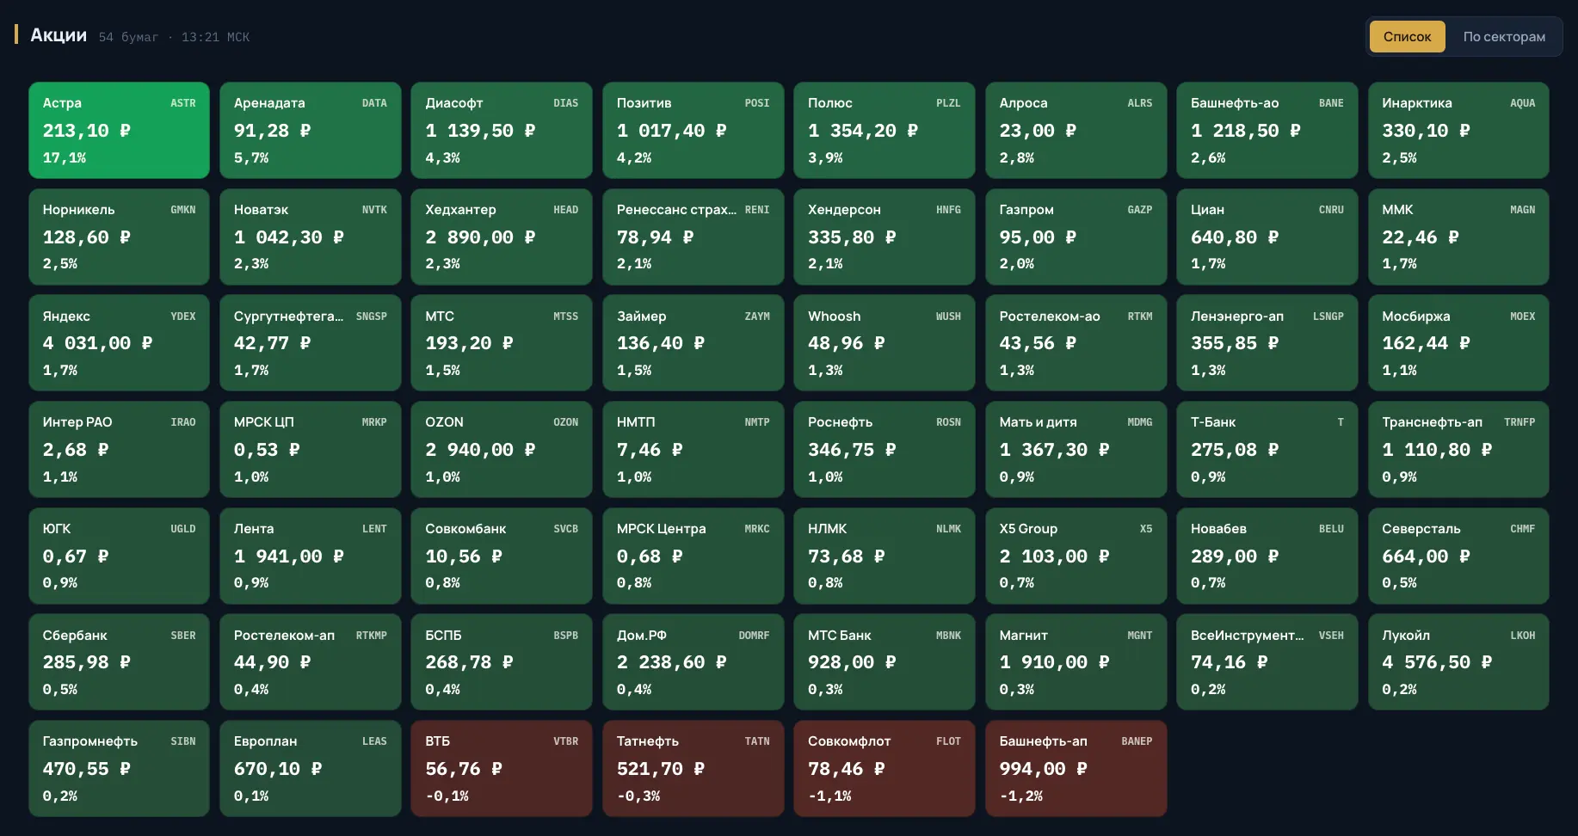Open the OZON stock card
1578x836 pixels.
502,449
